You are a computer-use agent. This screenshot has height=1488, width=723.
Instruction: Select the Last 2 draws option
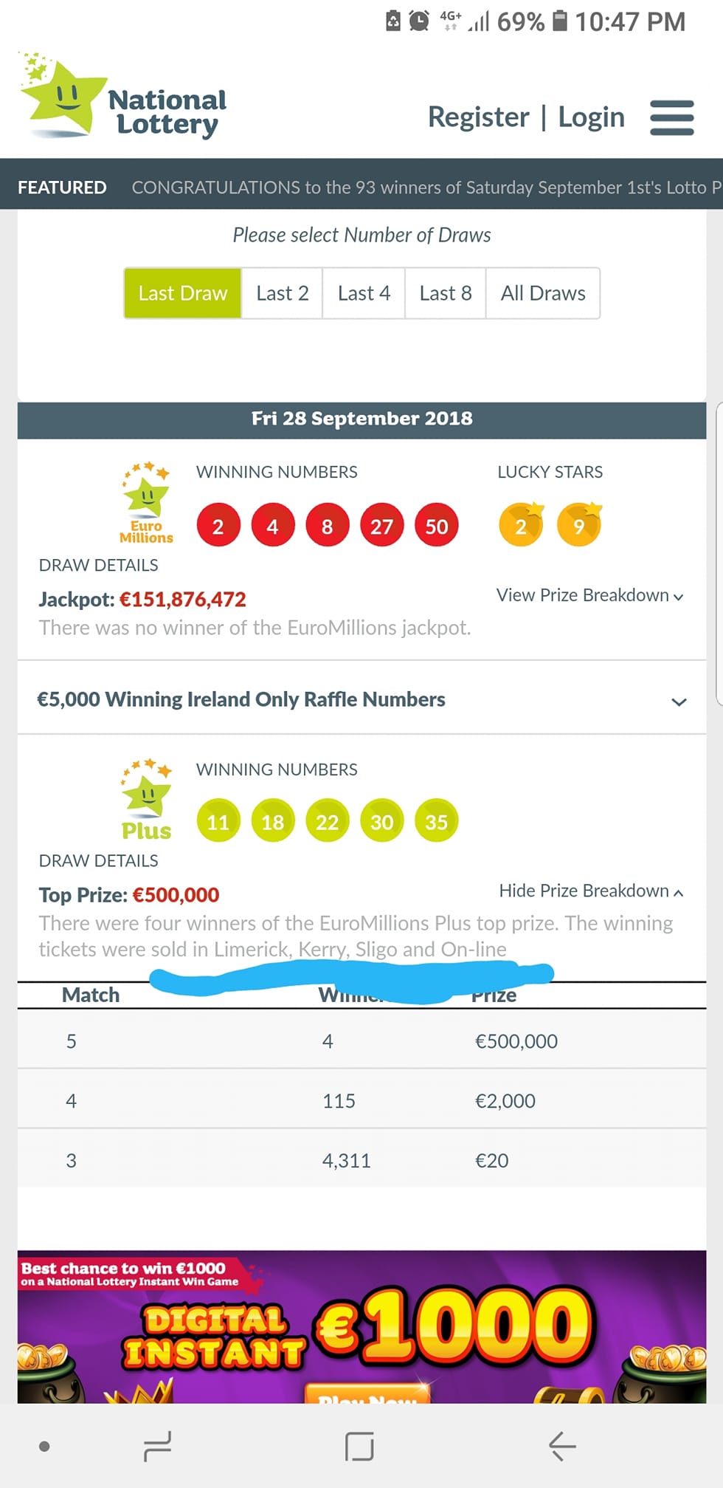click(x=283, y=293)
